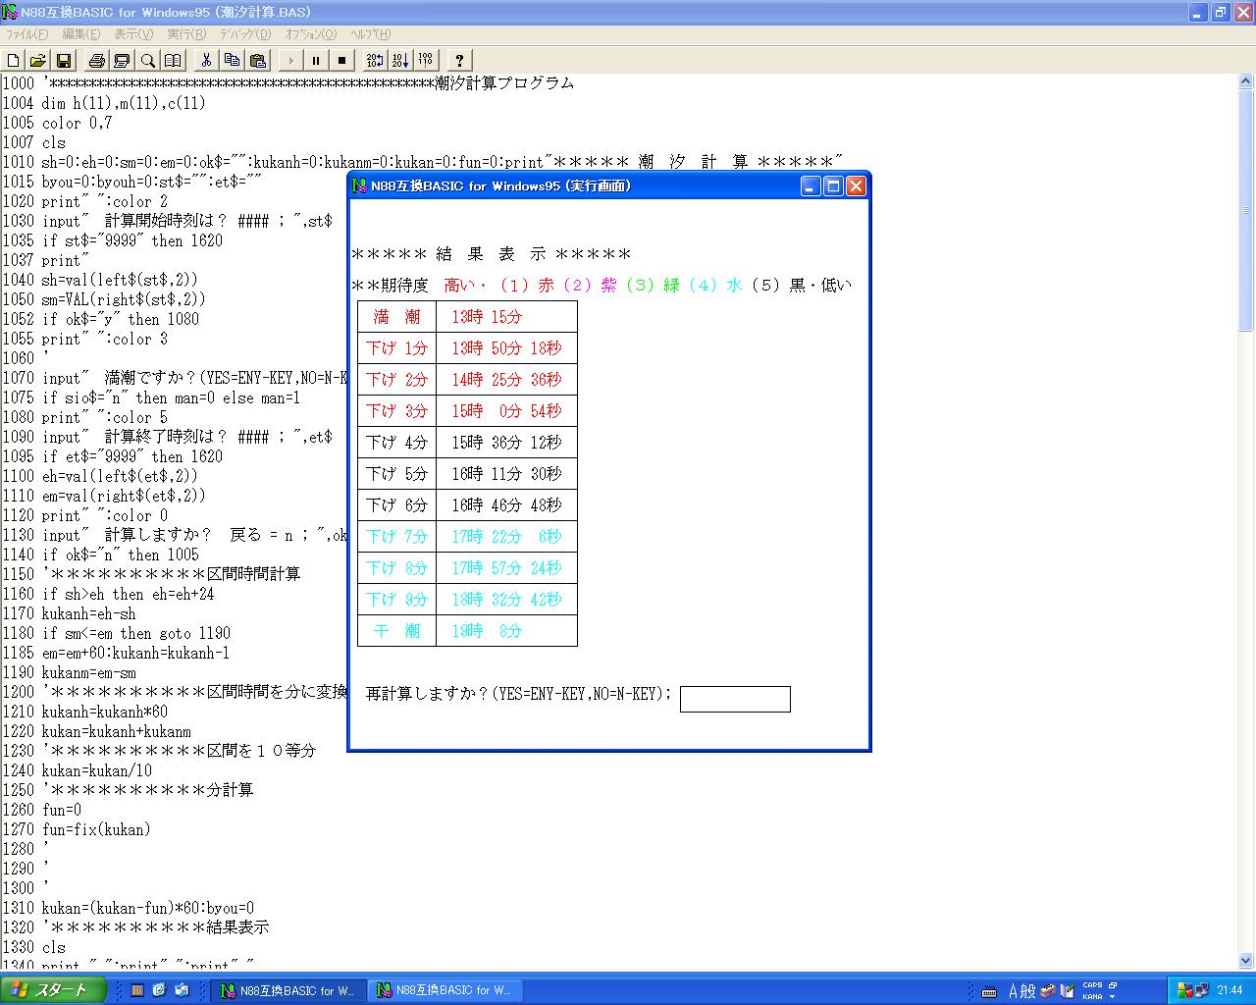This screenshot has height=1005, width=1256.
Task: Click the 10-20 down arrow numbering icon
Action: pos(400,61)
